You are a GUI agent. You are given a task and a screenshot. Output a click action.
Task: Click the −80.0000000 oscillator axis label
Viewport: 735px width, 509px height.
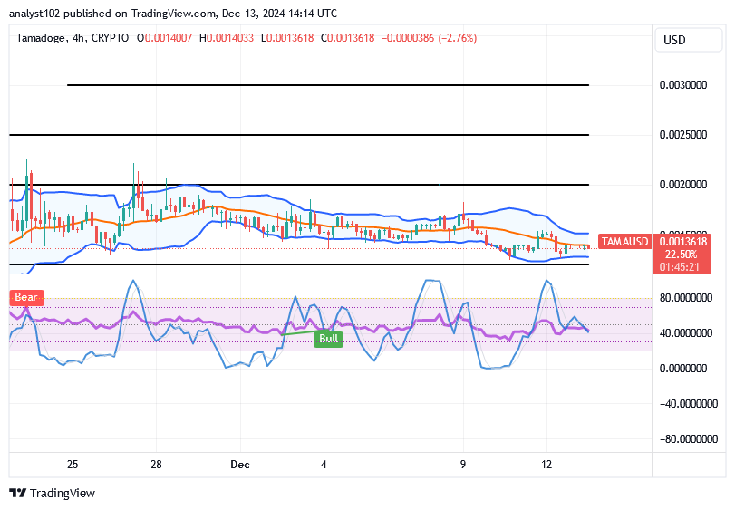point(689,439)
